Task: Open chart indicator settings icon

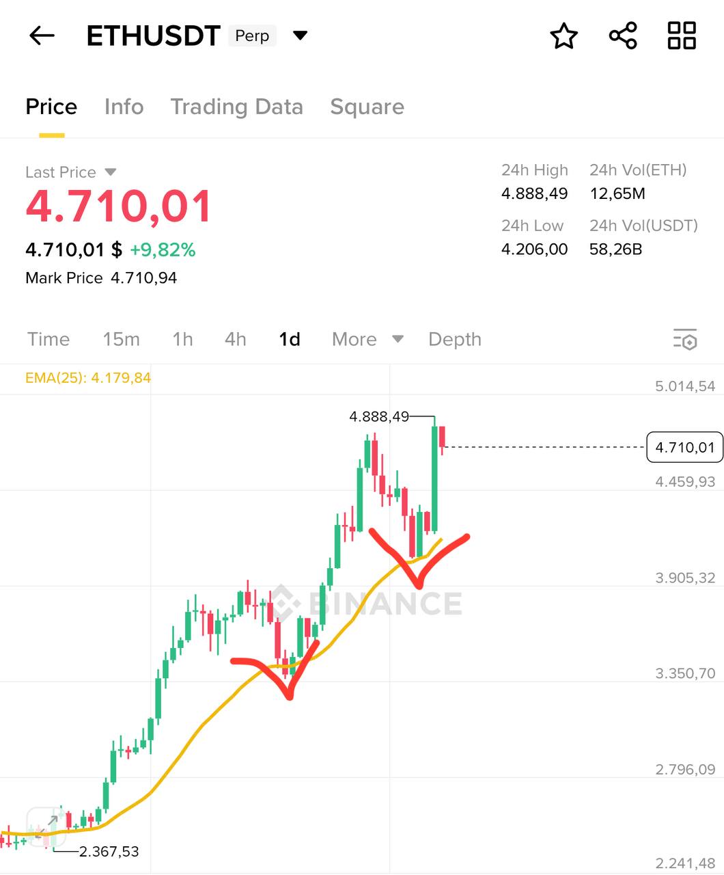Action: click(684, 339)
